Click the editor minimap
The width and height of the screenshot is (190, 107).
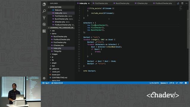coord(181,8)
